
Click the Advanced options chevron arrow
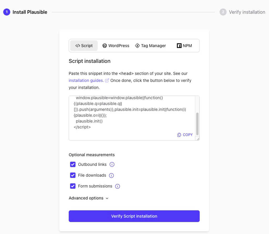(107, 199)
